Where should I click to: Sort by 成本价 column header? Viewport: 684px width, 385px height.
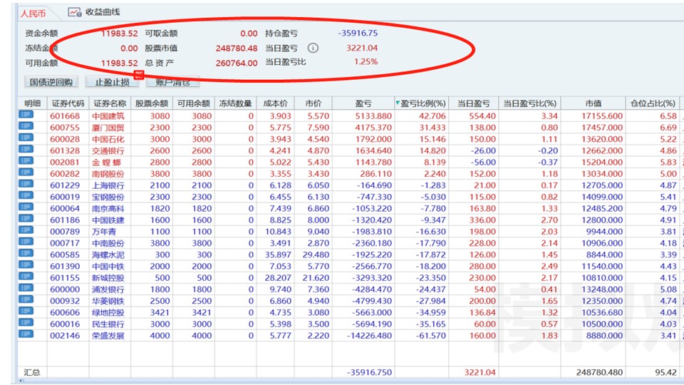coord(275,103)
